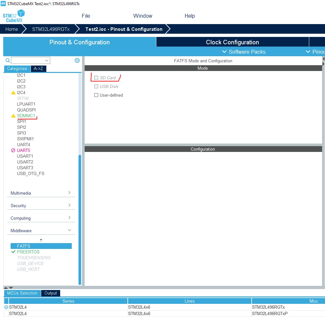Enable the SD Card checkbox
The width and height of the screenshot is (325, 317).
click(x=96, y=78)
